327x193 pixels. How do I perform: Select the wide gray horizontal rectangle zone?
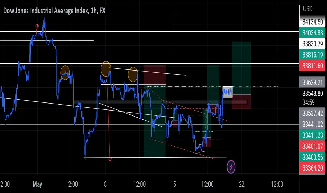(160, 102)
